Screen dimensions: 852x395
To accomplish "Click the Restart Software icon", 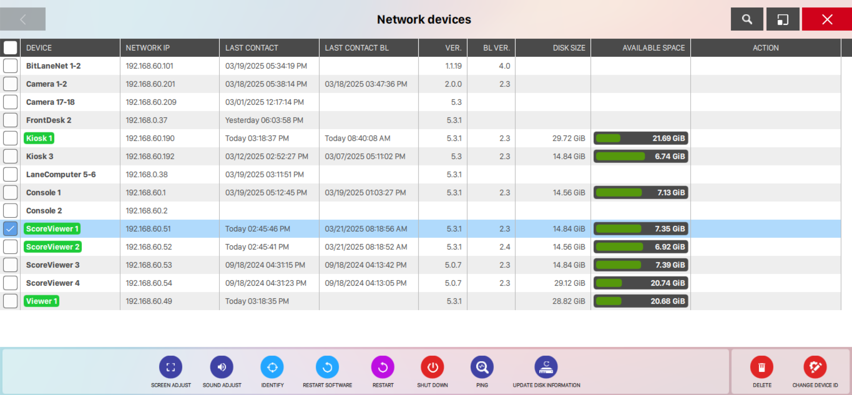I will click(x=327, y=367).
